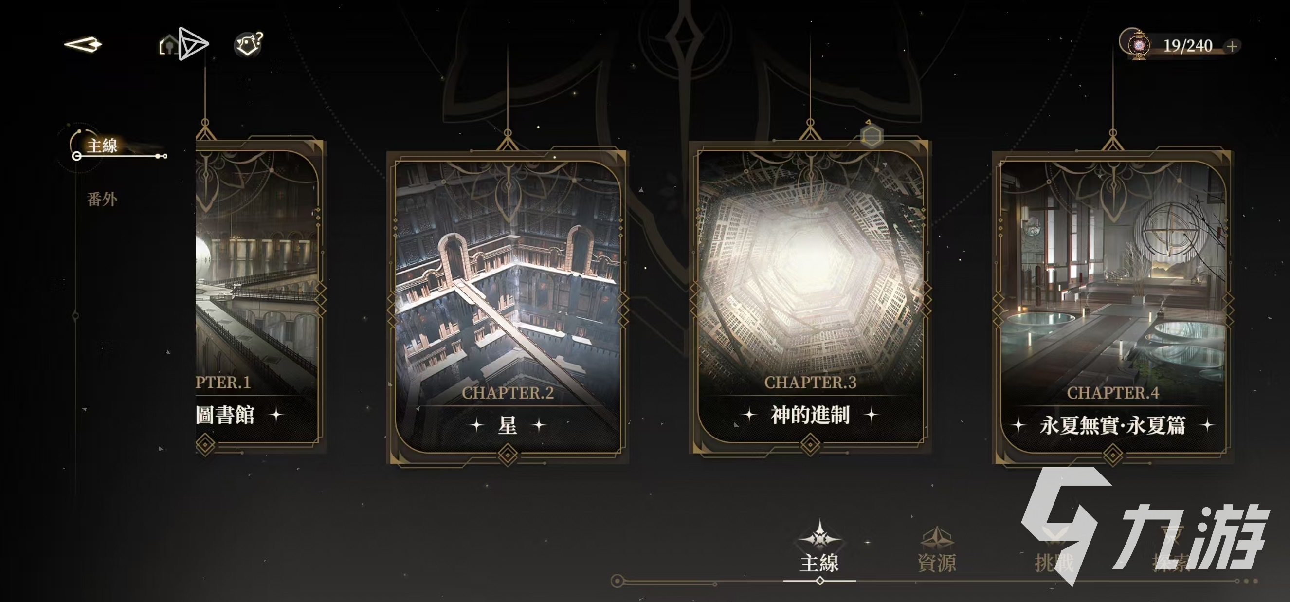1290x602 pixels.
Task: Open Chapter 4 永夏無實·永夏篇 card
Action: coord(1112,307)
